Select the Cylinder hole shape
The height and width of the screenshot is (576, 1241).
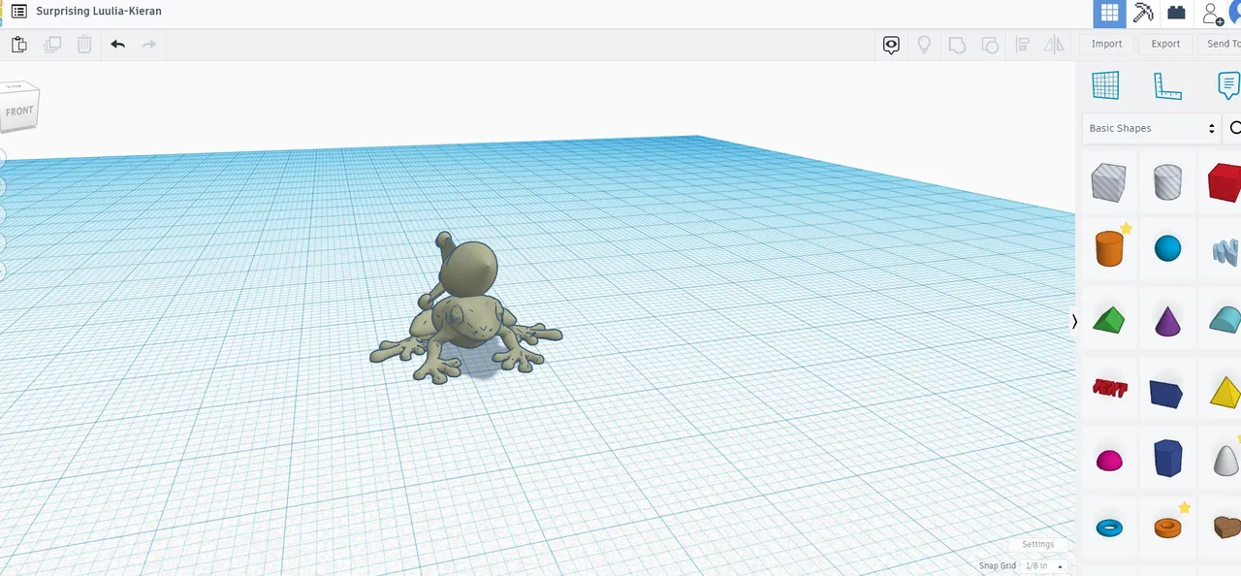[x=1167, y=181]
